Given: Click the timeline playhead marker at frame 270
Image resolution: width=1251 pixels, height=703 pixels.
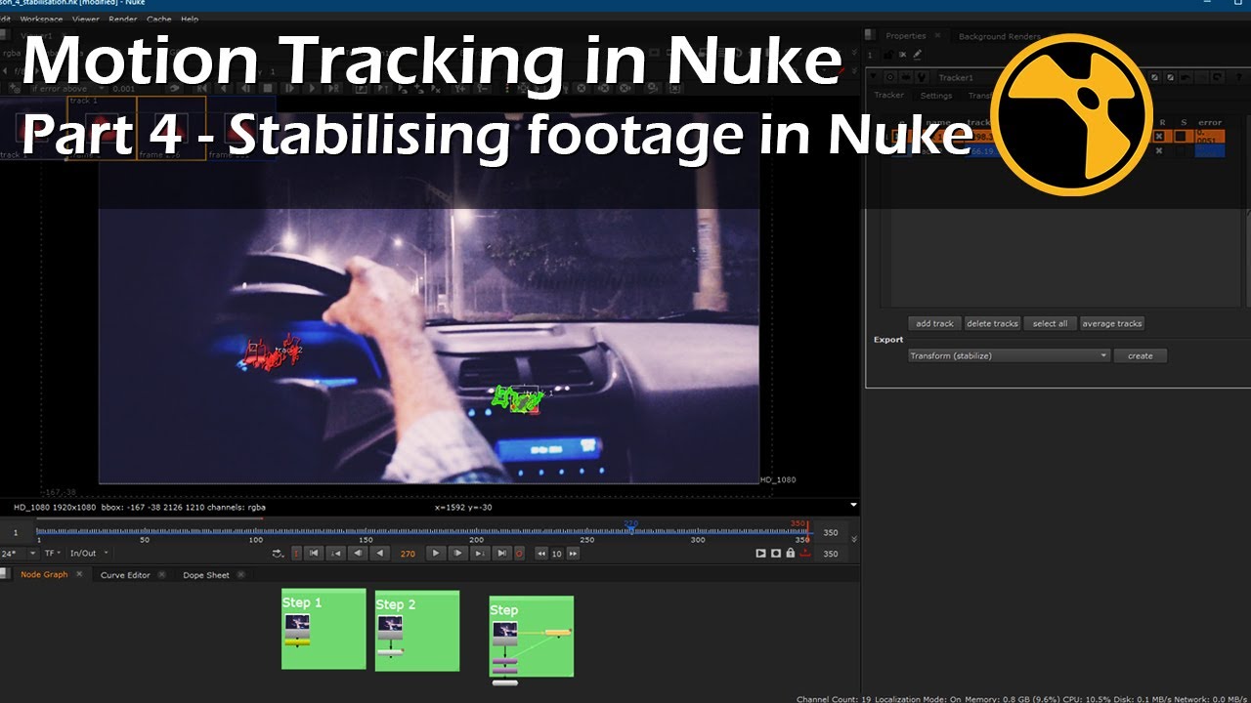Looking at the screenshot, I should [x=631, y=526].
